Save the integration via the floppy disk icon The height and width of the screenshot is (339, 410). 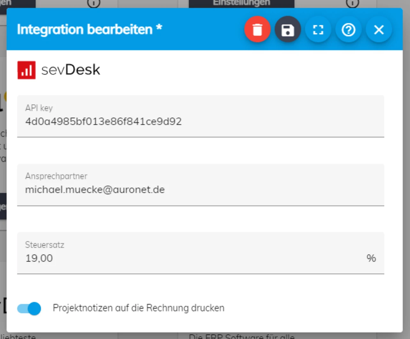coord(288,30)
